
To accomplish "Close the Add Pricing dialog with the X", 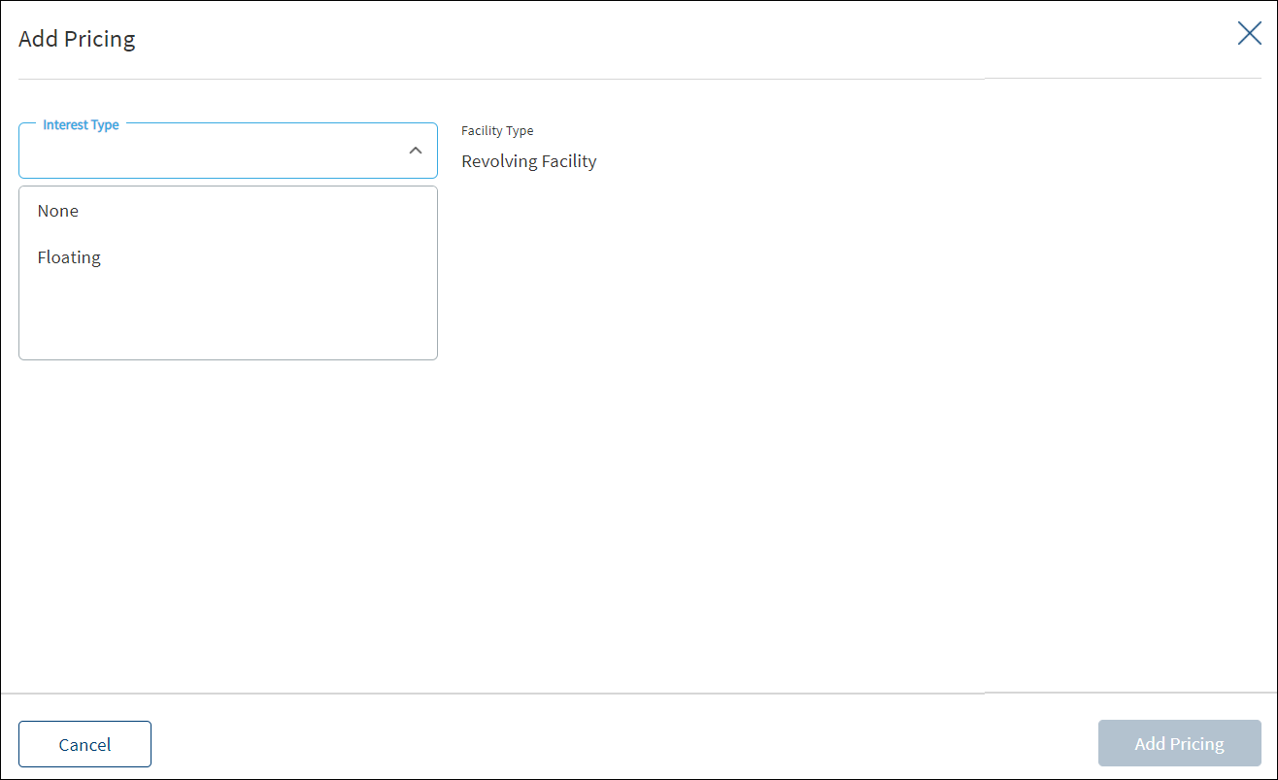I will click(x=1249, y=33).
